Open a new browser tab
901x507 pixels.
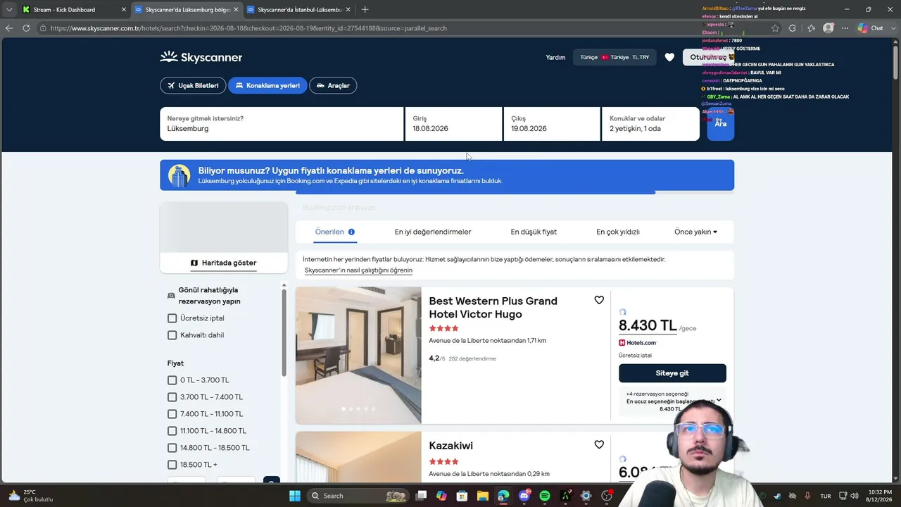click(365, 10)
